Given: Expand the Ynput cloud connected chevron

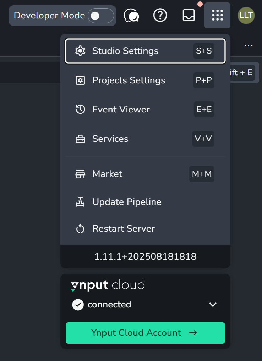Looking at the screenshot, I should [x=213, y=305].
